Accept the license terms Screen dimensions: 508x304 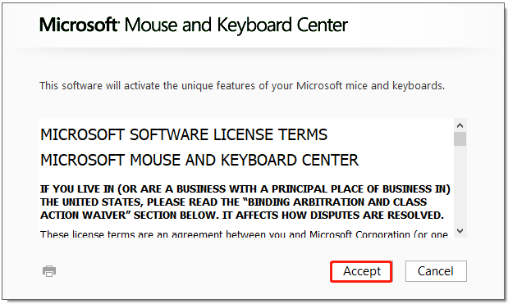362,271
